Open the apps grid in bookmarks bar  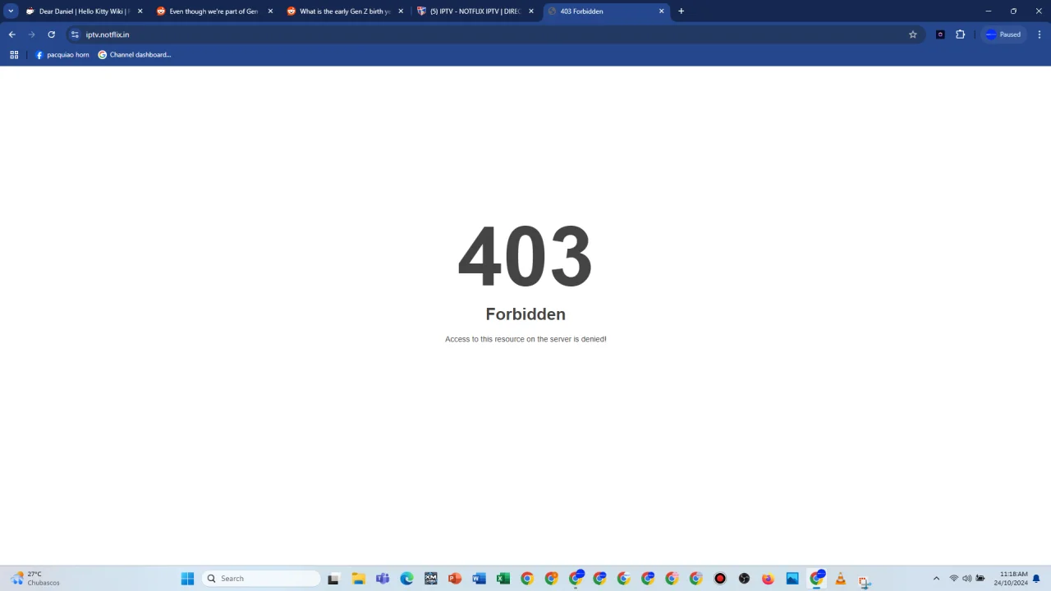pos(14,55)
